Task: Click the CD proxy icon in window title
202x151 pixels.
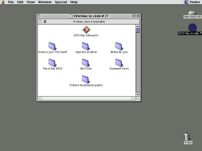Action: point(71,16)
